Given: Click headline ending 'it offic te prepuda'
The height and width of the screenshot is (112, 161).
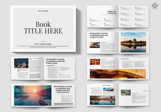Looking at the screenshot, I should tap(99, 35).
